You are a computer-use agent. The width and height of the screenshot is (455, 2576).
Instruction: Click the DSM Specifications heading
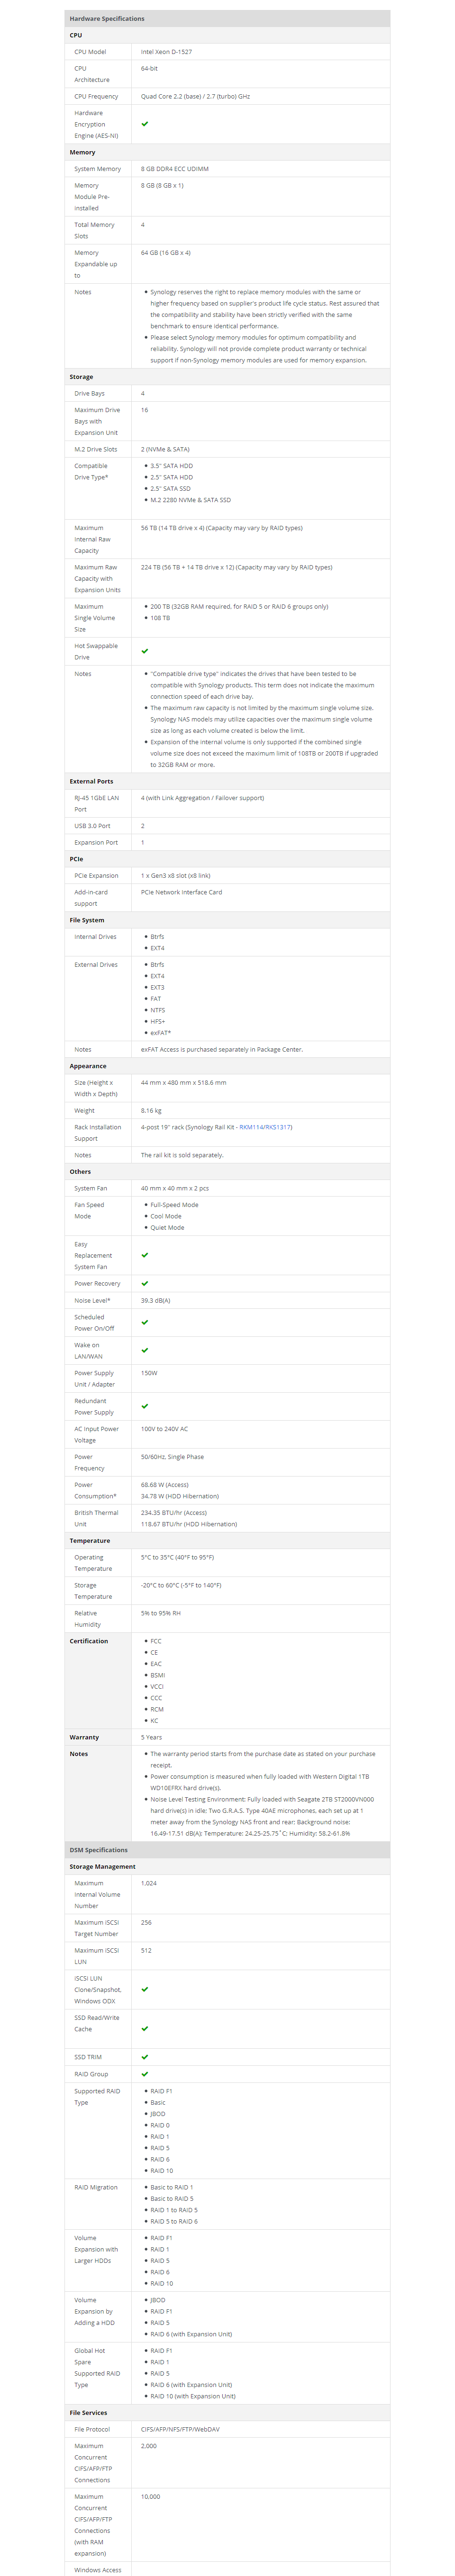point(99,1849)
